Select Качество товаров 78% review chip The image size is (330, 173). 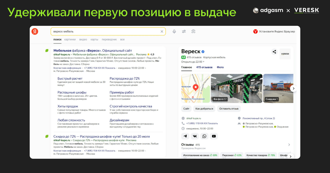coord(260,155)
